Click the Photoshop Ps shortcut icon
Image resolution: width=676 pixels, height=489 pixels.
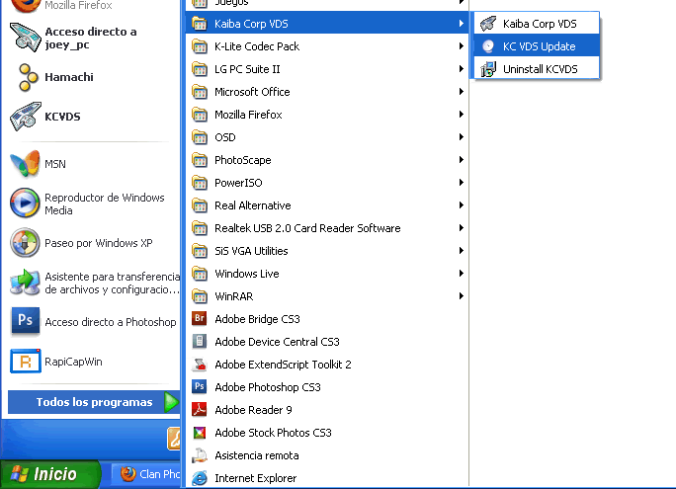coord(26,321)
